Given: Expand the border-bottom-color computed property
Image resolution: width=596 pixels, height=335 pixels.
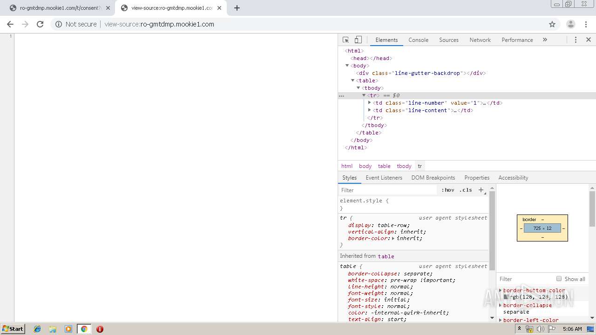Looking at the screenshot, I should [501, 290].
